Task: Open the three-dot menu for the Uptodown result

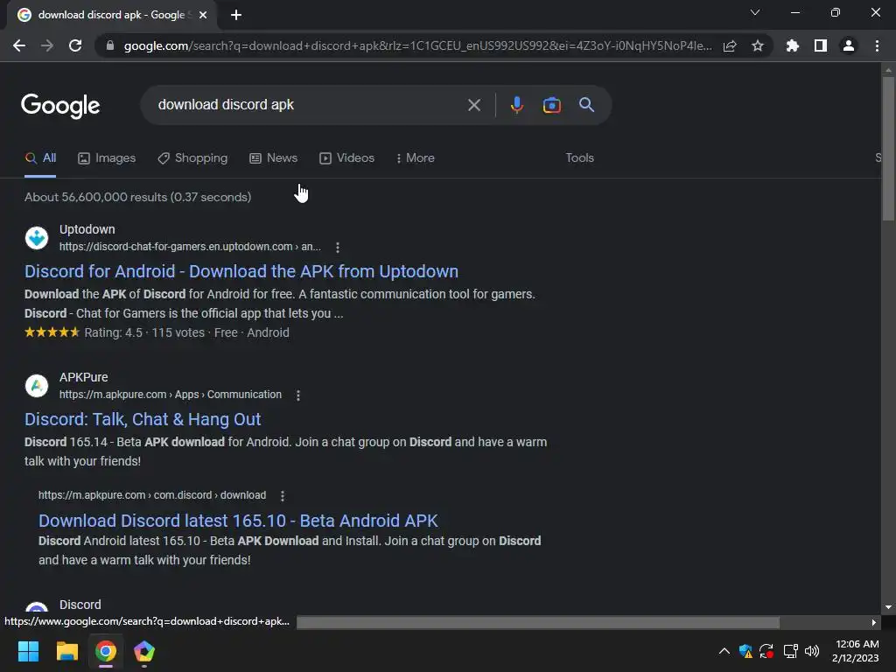Action: (338, 248)
